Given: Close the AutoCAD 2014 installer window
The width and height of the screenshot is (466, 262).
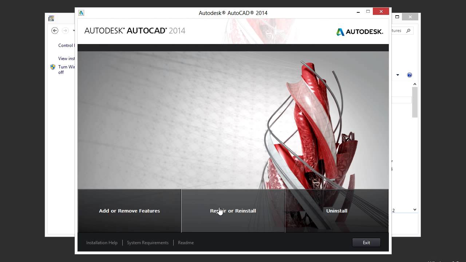Looking at the screenshot, I should (x=381, y=12).
